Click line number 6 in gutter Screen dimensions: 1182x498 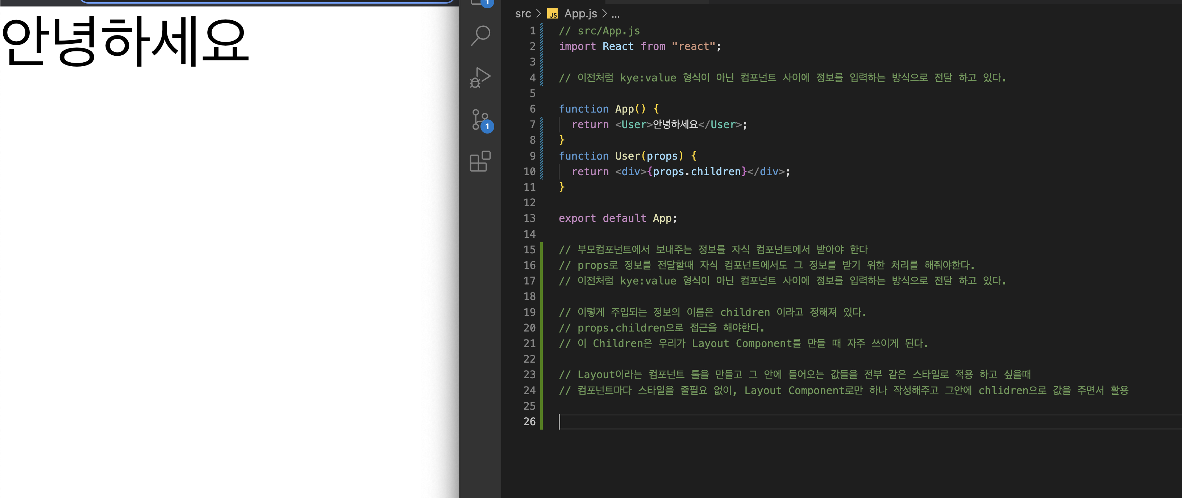pyautogui.click(x=532, y=109)
